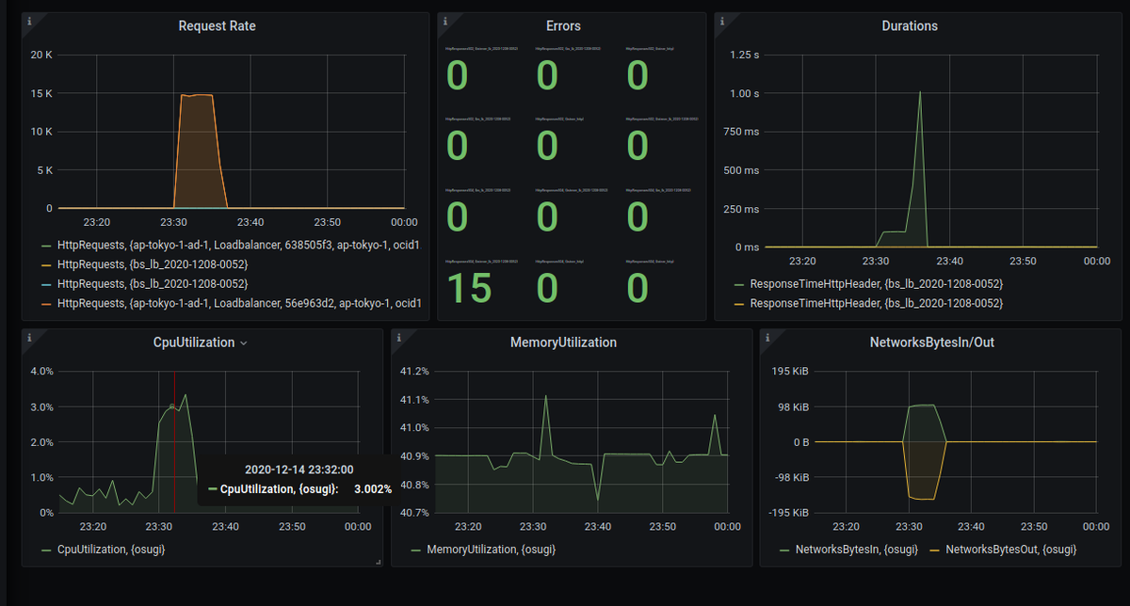Click the 00:00 time label in Durations
This screenshot has width=1130, height=606.
1096,261
